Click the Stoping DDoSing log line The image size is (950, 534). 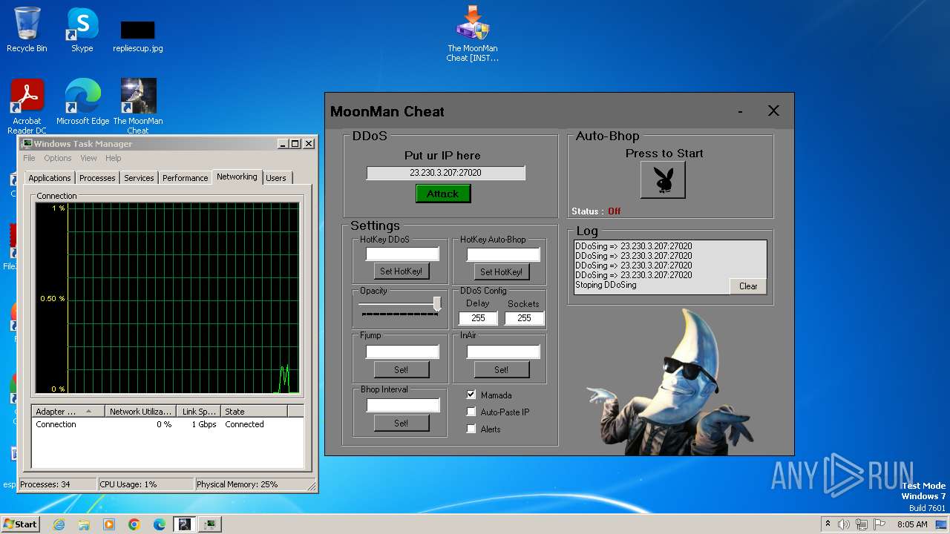[x=606, y=285]
